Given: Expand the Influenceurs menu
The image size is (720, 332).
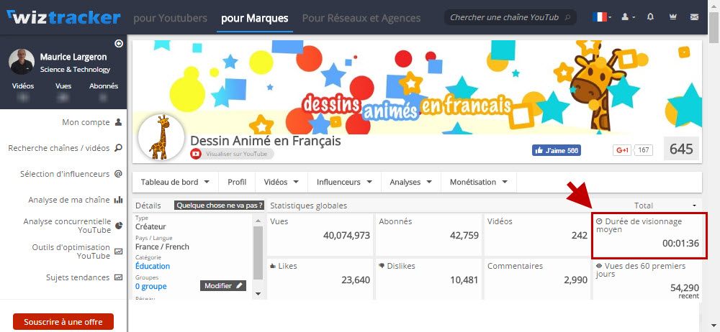Looking at the screenshot, I should pos(345,182).
